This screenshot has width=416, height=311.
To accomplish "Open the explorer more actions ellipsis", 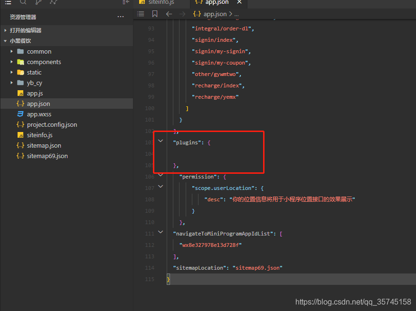I will point(121,17).
